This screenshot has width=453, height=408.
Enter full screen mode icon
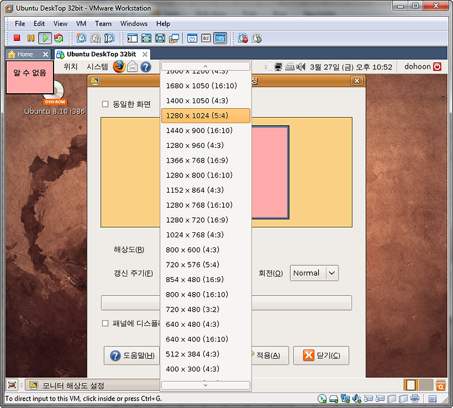click(x=160, y=38)
